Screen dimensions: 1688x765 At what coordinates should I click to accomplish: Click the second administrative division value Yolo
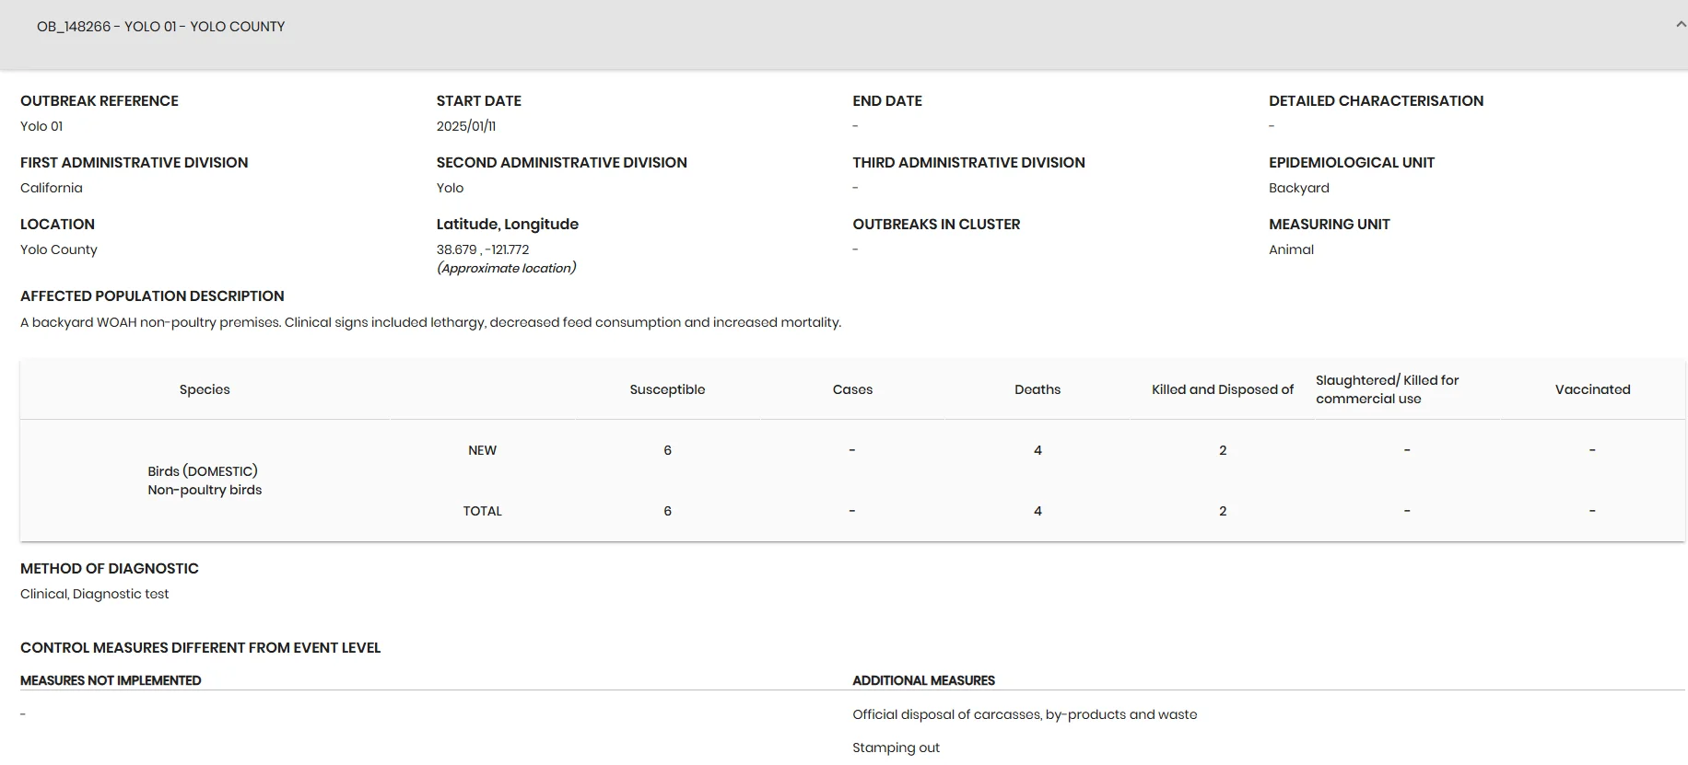tap(451, 188)
